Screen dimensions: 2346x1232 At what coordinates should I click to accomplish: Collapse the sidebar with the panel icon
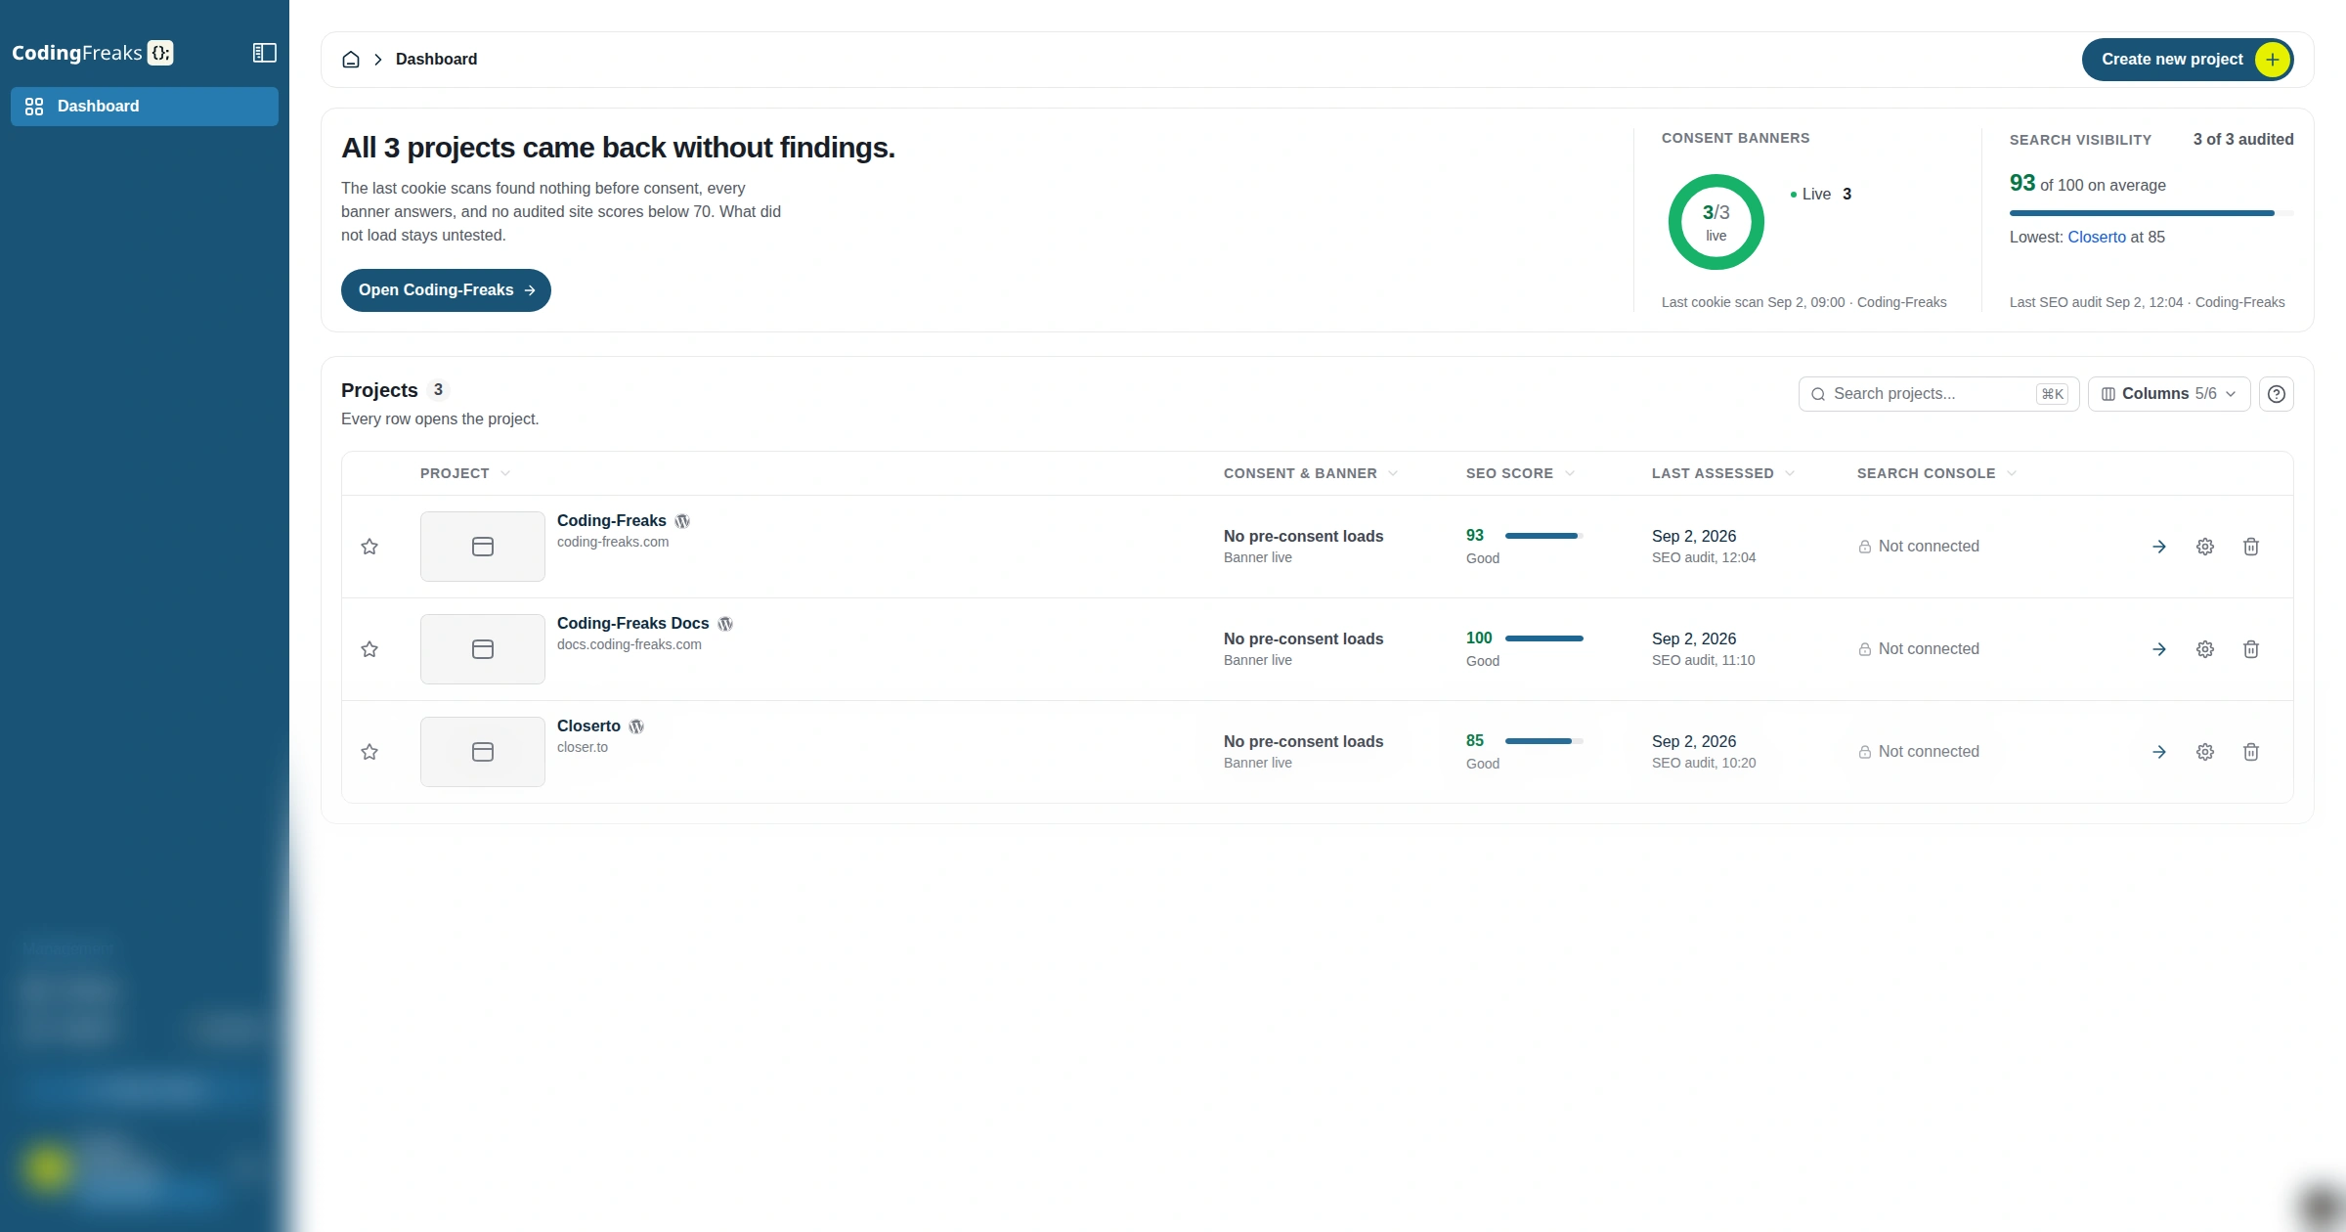264,53
